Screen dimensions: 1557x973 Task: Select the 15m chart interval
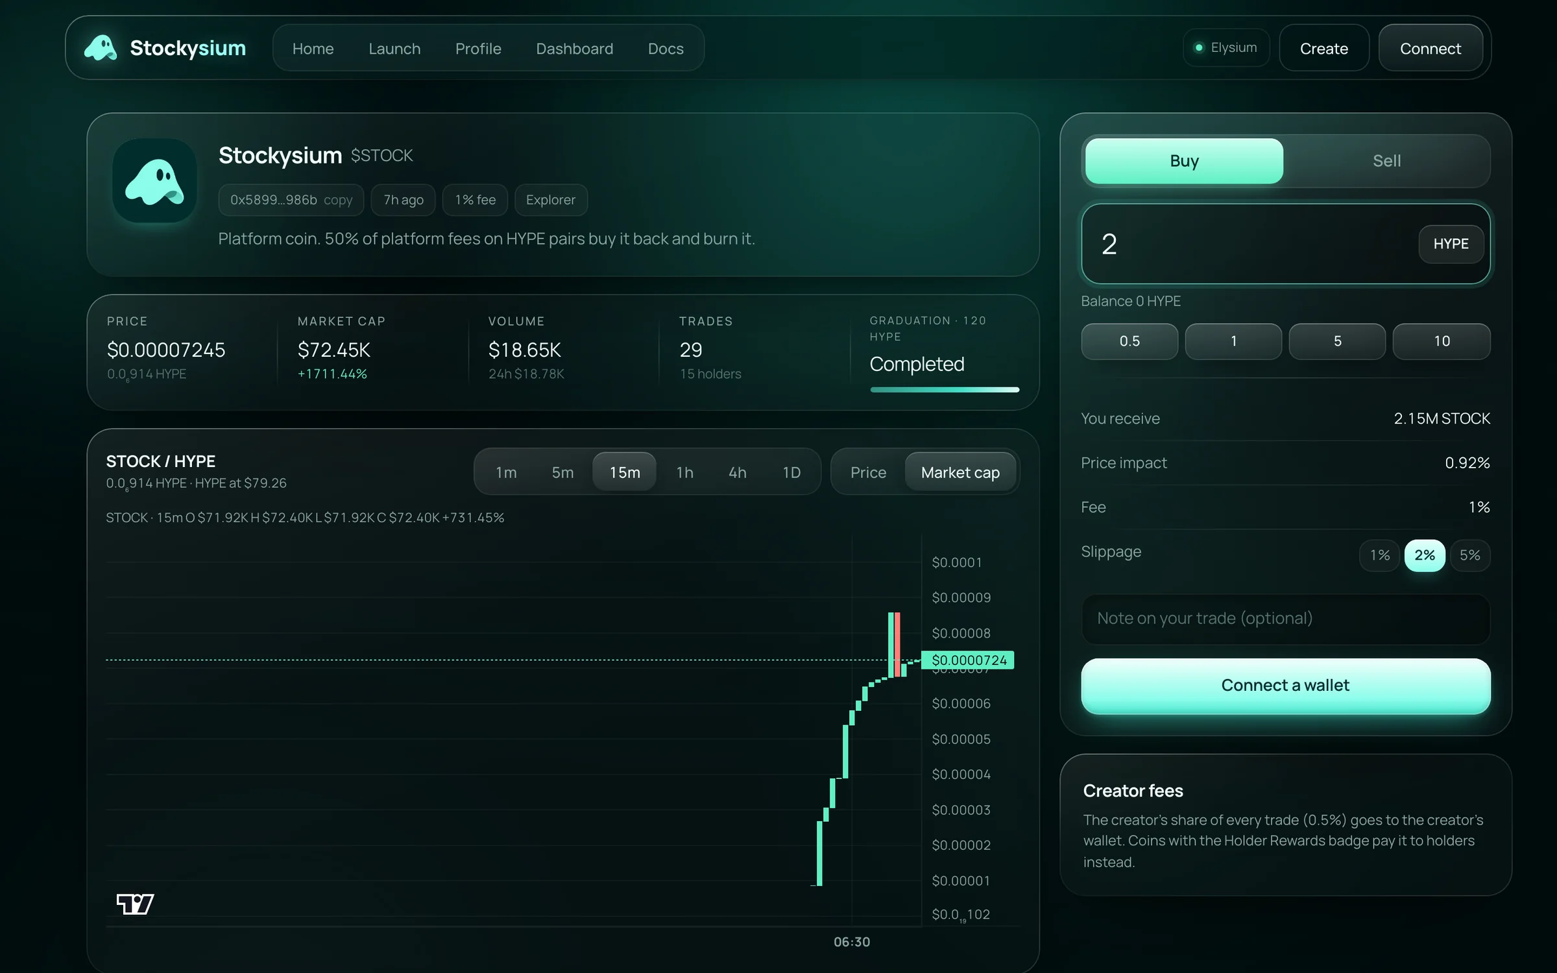click(624, 472)
